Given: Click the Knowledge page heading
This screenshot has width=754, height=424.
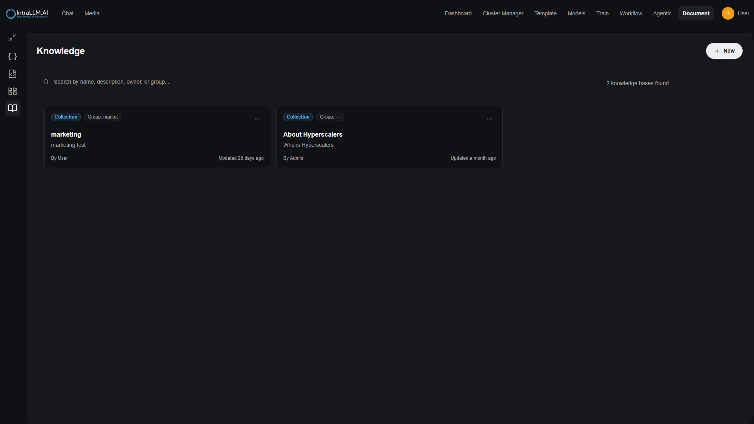Looking at the screenshot, I should tap(61, 51).
